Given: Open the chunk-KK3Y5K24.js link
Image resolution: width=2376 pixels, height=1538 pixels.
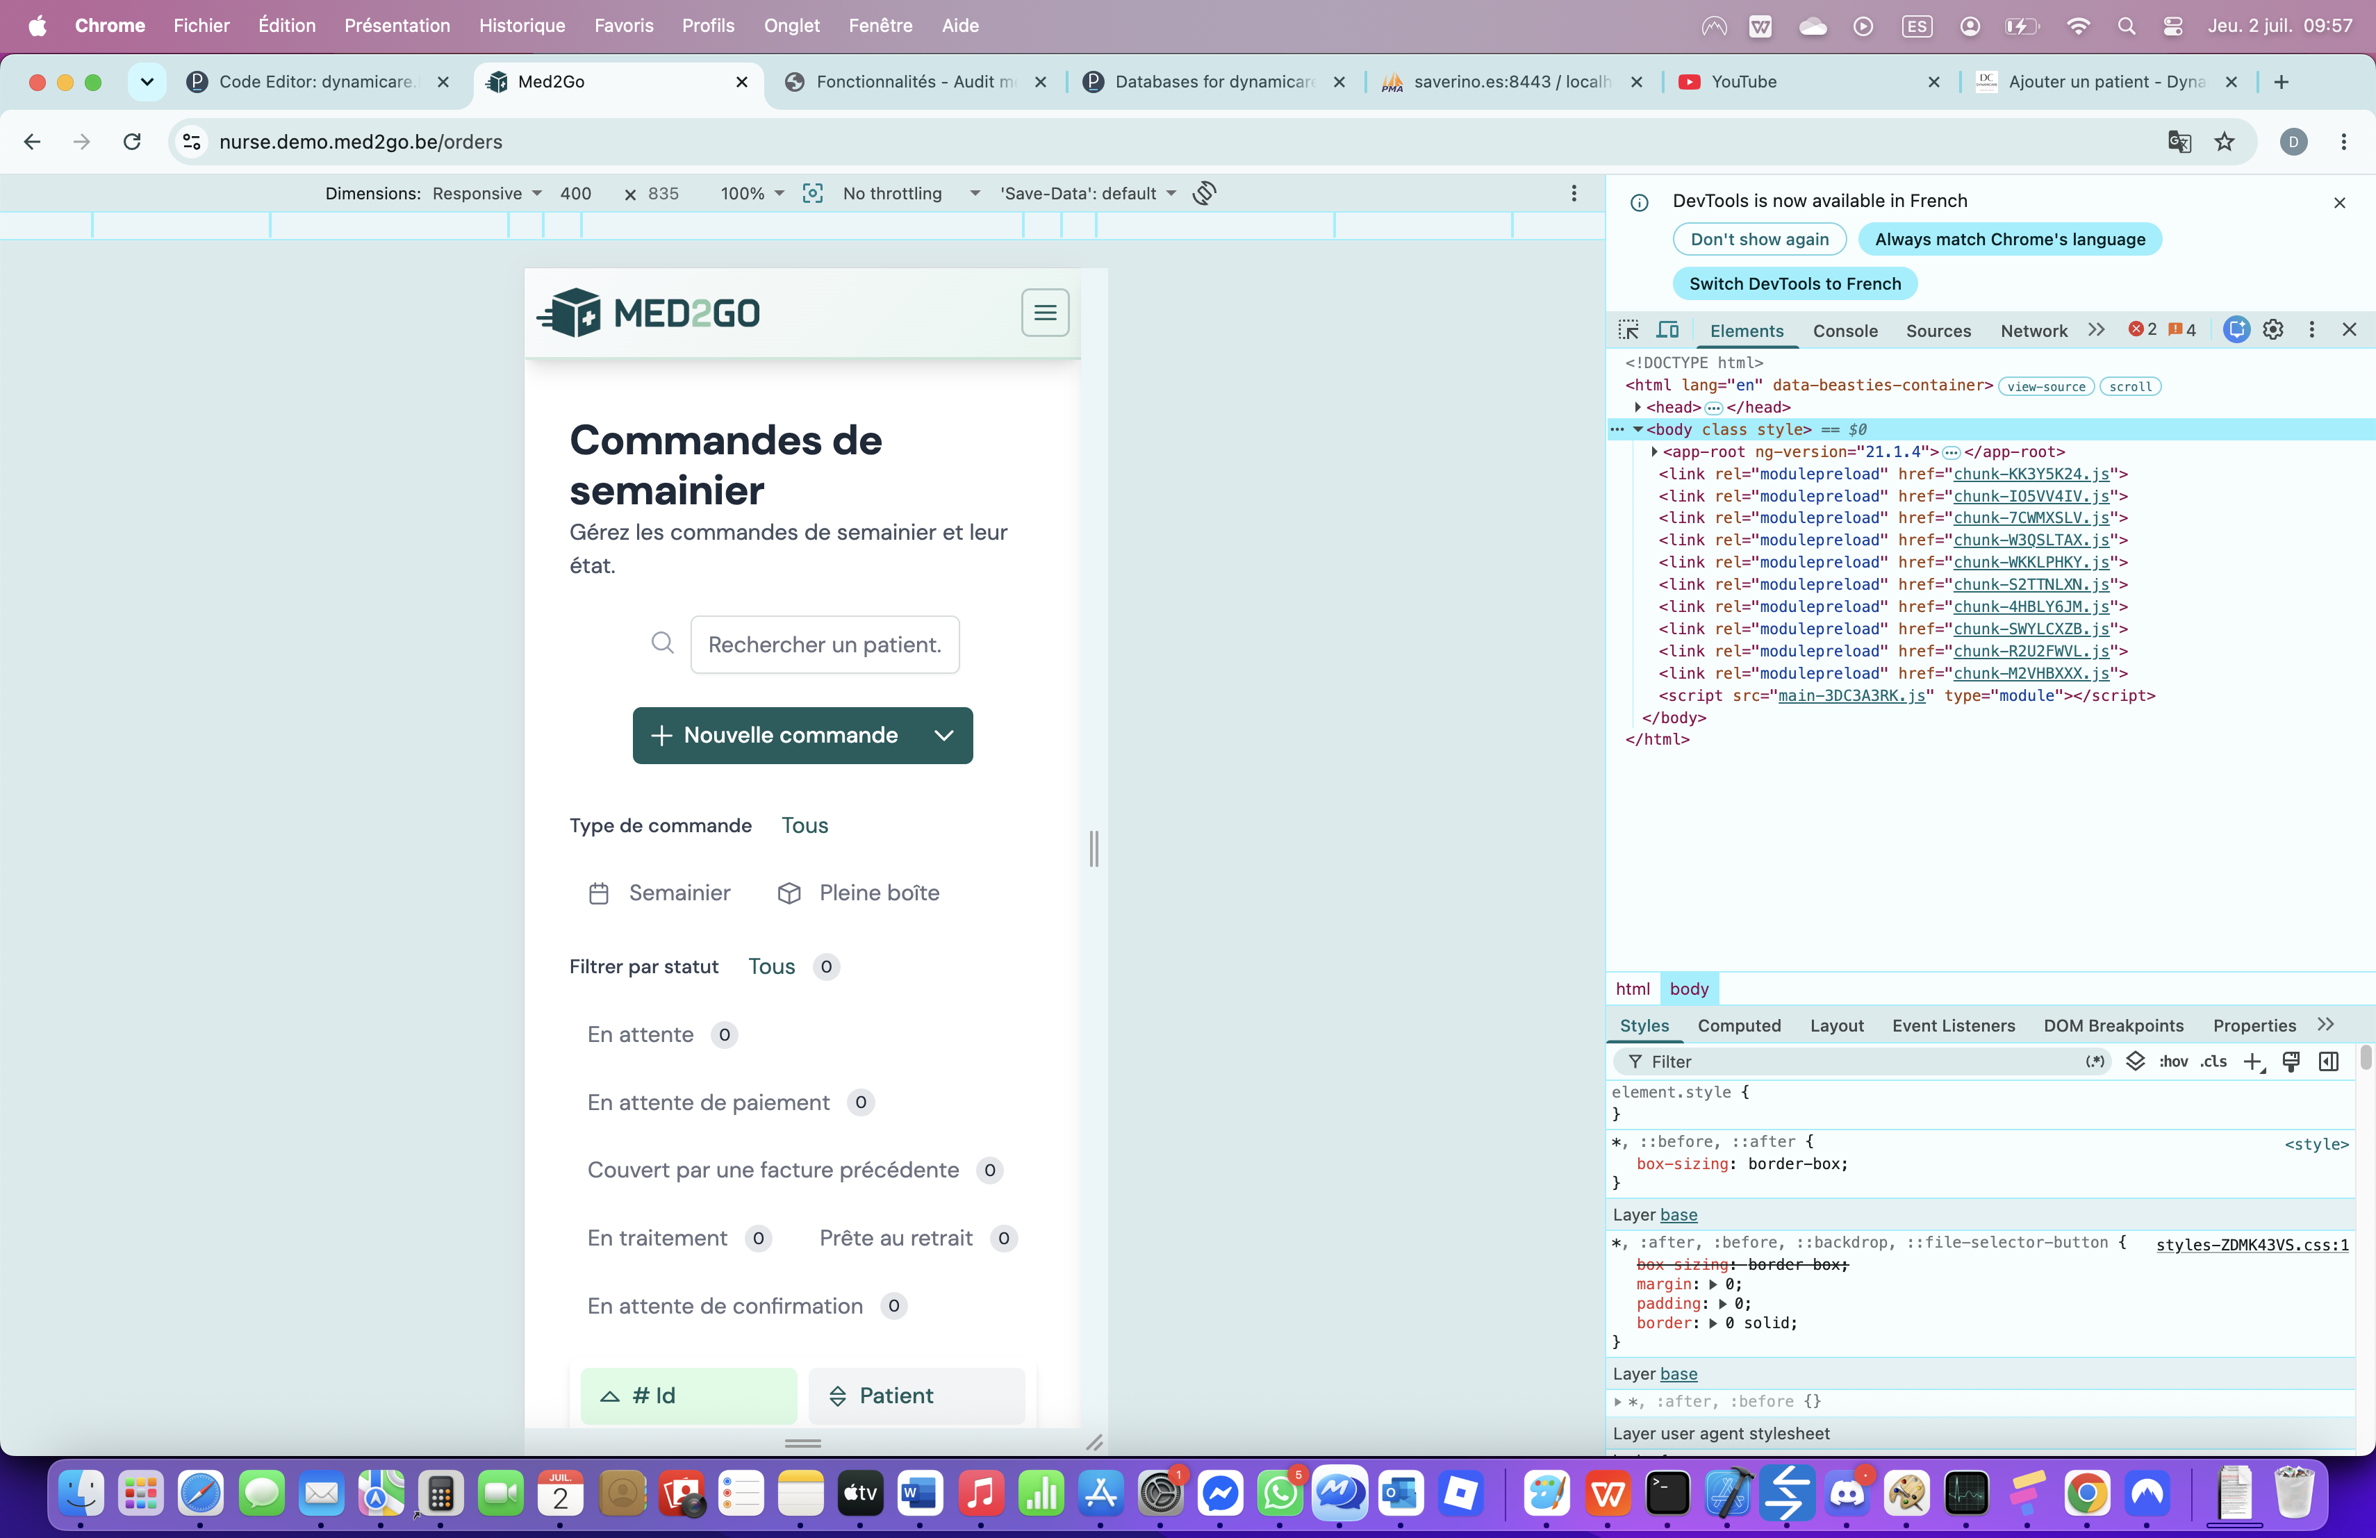Looking at the screenshot, I should coord(2031,474).
